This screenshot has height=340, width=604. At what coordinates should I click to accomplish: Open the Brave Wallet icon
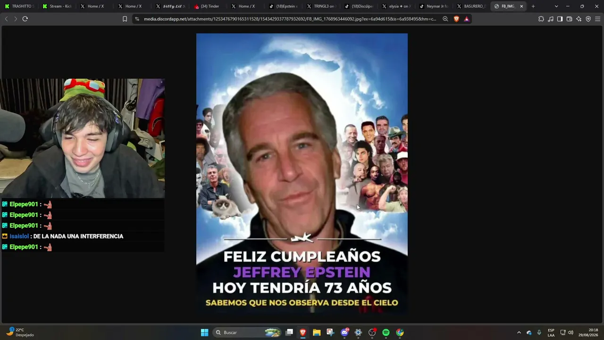pos(569,19)
